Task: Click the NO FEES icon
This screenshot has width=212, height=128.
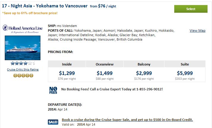Action: coord(53,90)
